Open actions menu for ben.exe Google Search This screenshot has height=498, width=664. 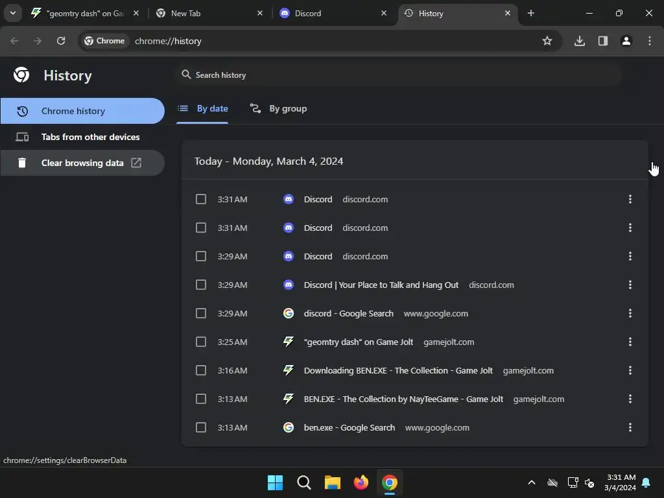tap(630, 427)
